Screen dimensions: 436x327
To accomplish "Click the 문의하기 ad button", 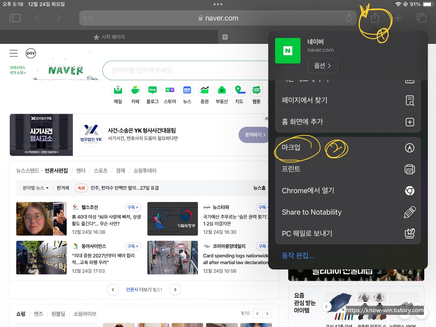I will click(254, 135).
